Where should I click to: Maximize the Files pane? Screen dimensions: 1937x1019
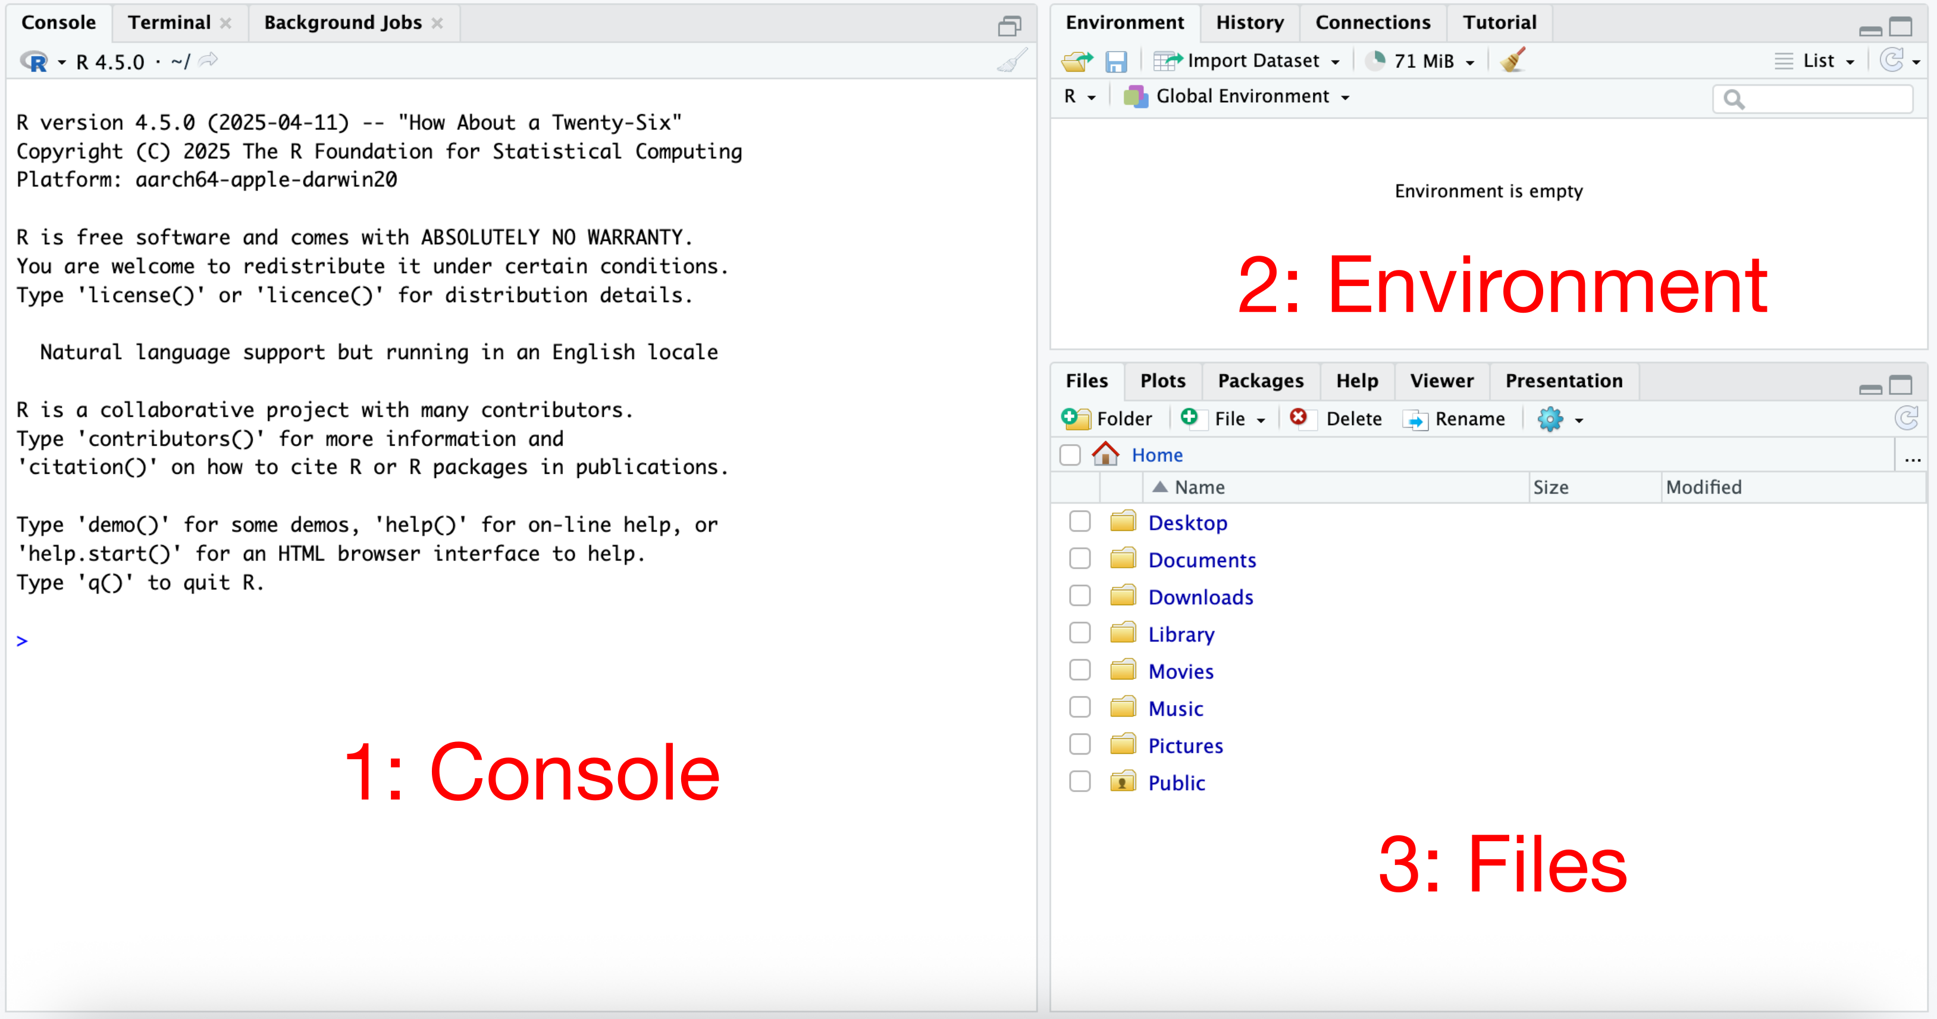point(1901,385)
